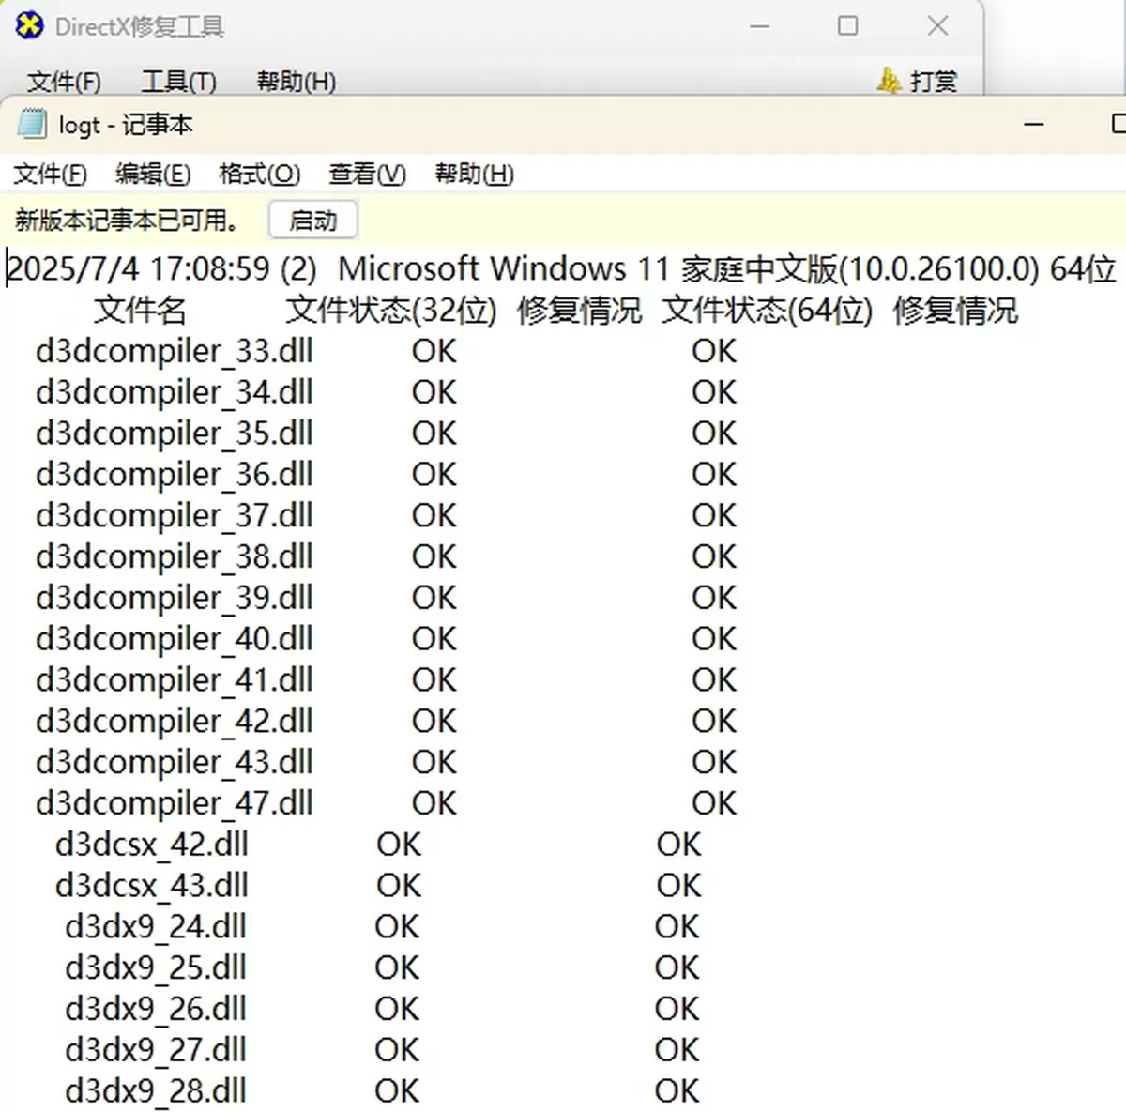Viewport: 1126px width, 1112px height.
Task: Open Notepad 编辑(E) menu
Action: coord(153,174)
